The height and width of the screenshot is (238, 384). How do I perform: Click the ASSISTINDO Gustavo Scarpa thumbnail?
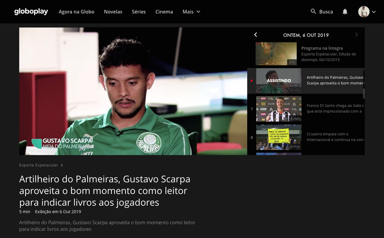[279, 81]
